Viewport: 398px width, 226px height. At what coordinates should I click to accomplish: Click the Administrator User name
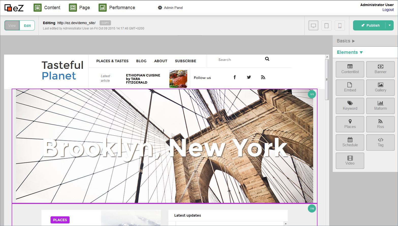(377, 5)
